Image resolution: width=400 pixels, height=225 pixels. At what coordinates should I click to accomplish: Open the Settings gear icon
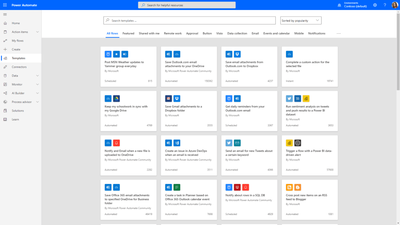click(x=375, y=5)
